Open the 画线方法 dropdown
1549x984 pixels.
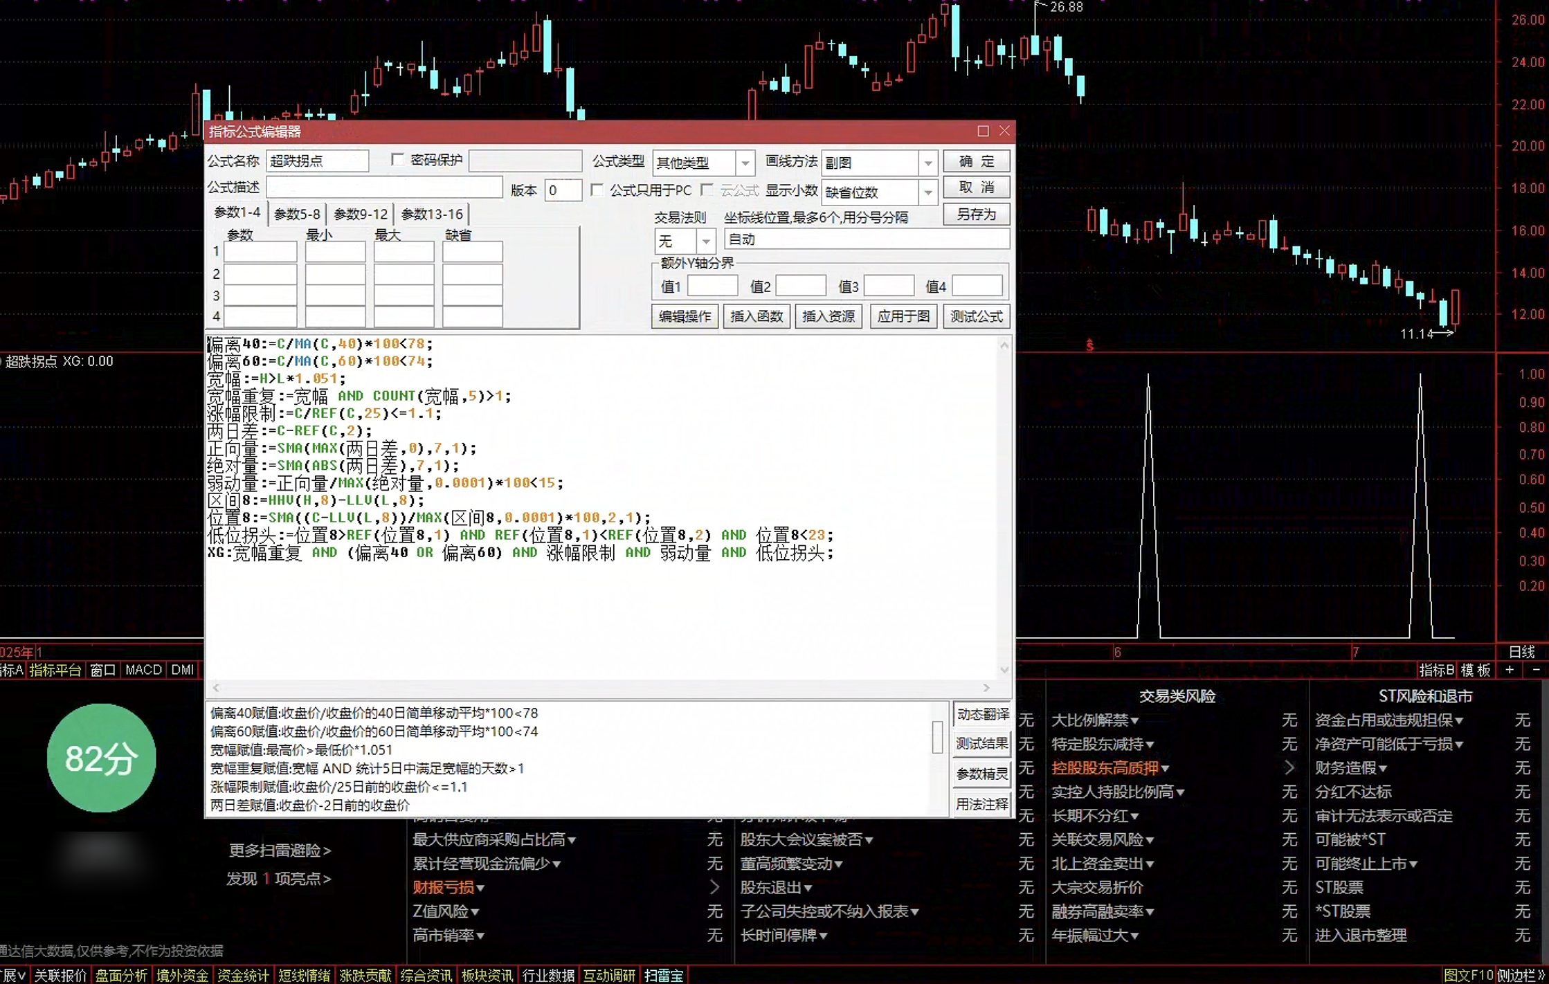click(x=928, y=163)
